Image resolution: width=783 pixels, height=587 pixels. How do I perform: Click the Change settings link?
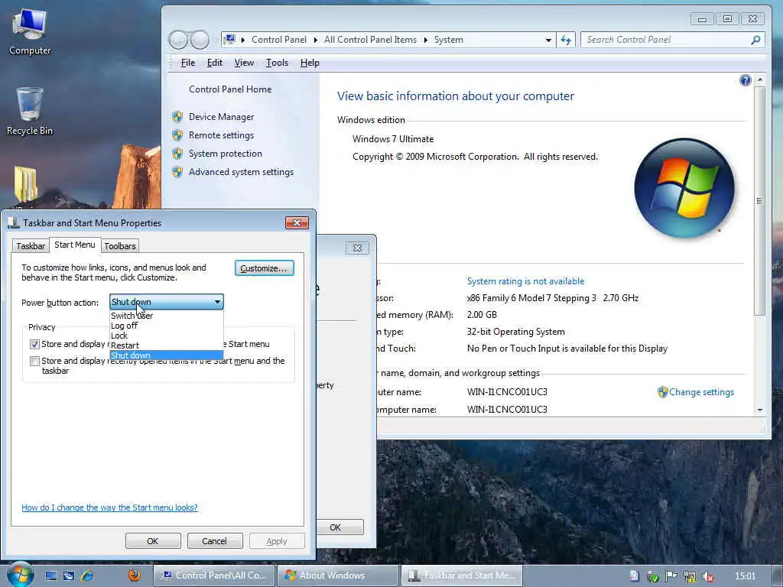pyautogui.click(x=702, y=392)
